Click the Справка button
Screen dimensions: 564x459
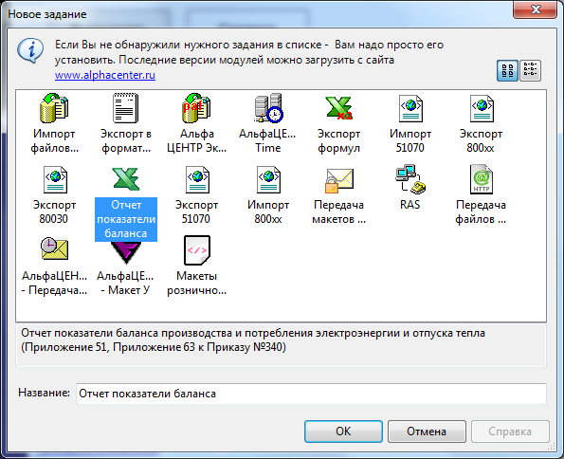point(510,431)
